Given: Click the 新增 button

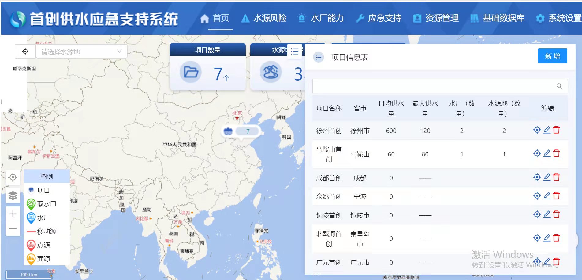Looking at the screenshot, I should click(x=552, y=56).
